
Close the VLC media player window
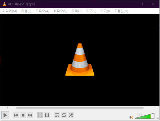coord(153,4)
